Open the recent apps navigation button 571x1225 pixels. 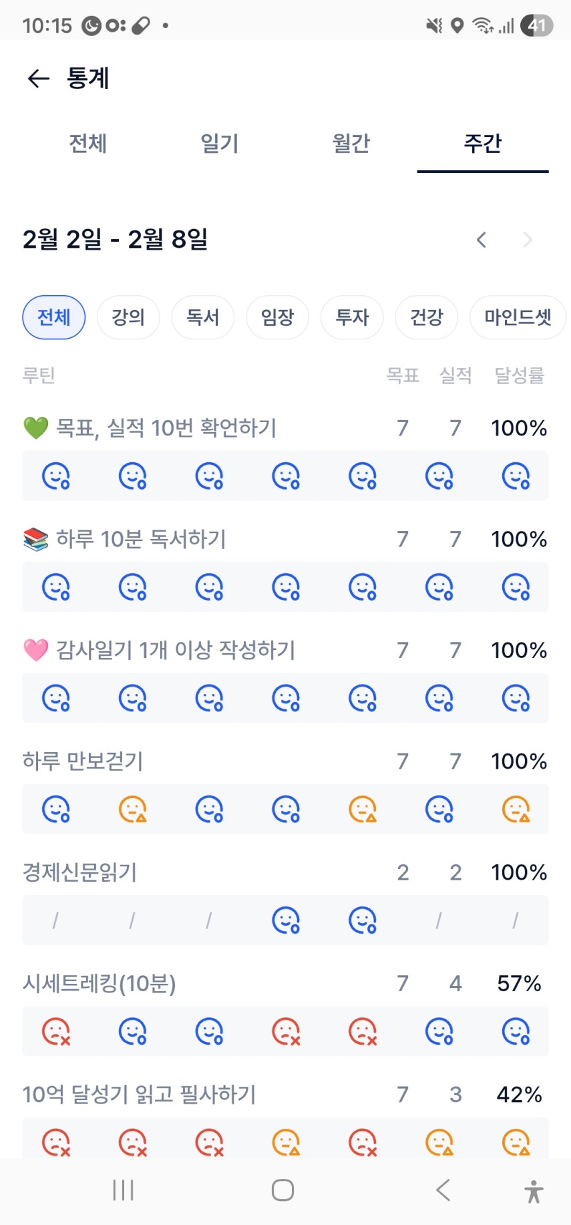coord(124,1190)
